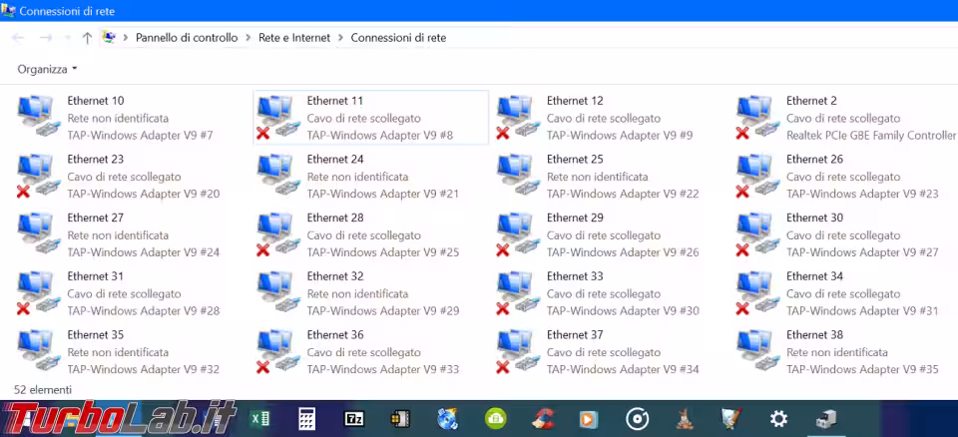Click TAP-Windows Adapter V9 #20 text
This screenshot has width=958, height=437.
(x=144, y=194)
